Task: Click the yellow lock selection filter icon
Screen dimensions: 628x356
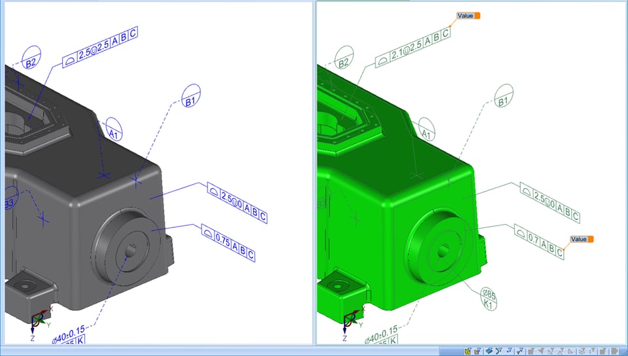Action: [468, 351]
